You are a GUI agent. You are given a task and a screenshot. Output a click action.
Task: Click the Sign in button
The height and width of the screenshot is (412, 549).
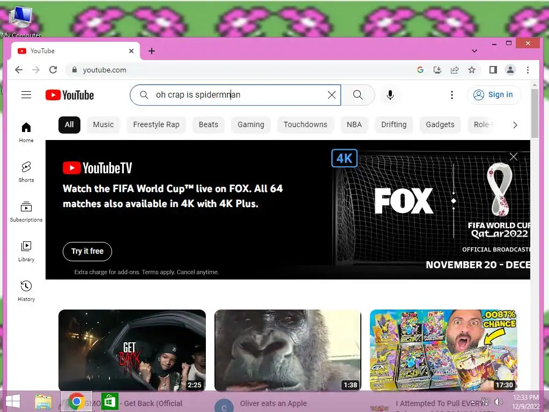click(x=494, y=94)
